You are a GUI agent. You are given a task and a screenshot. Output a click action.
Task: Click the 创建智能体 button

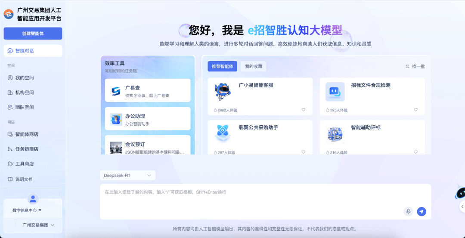(x=33, y=34)
